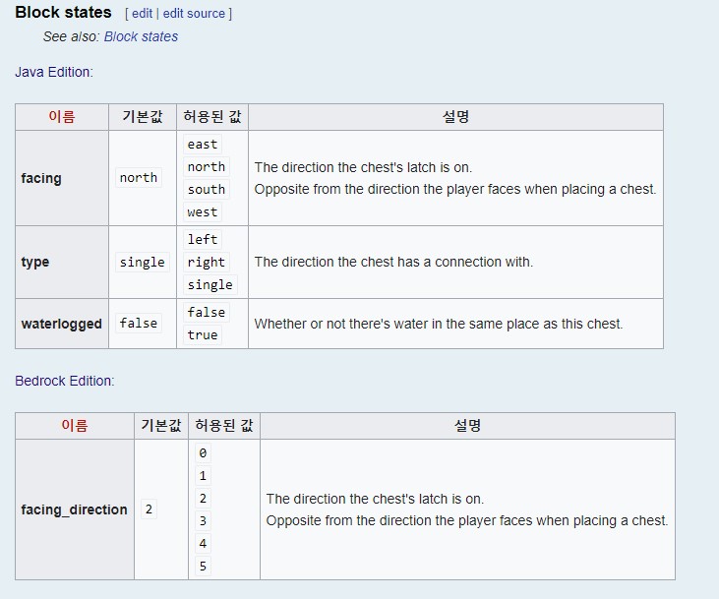Click the 'waterlogged' row name cell
This screenshot has height=599, width=719.
[61, 324]
